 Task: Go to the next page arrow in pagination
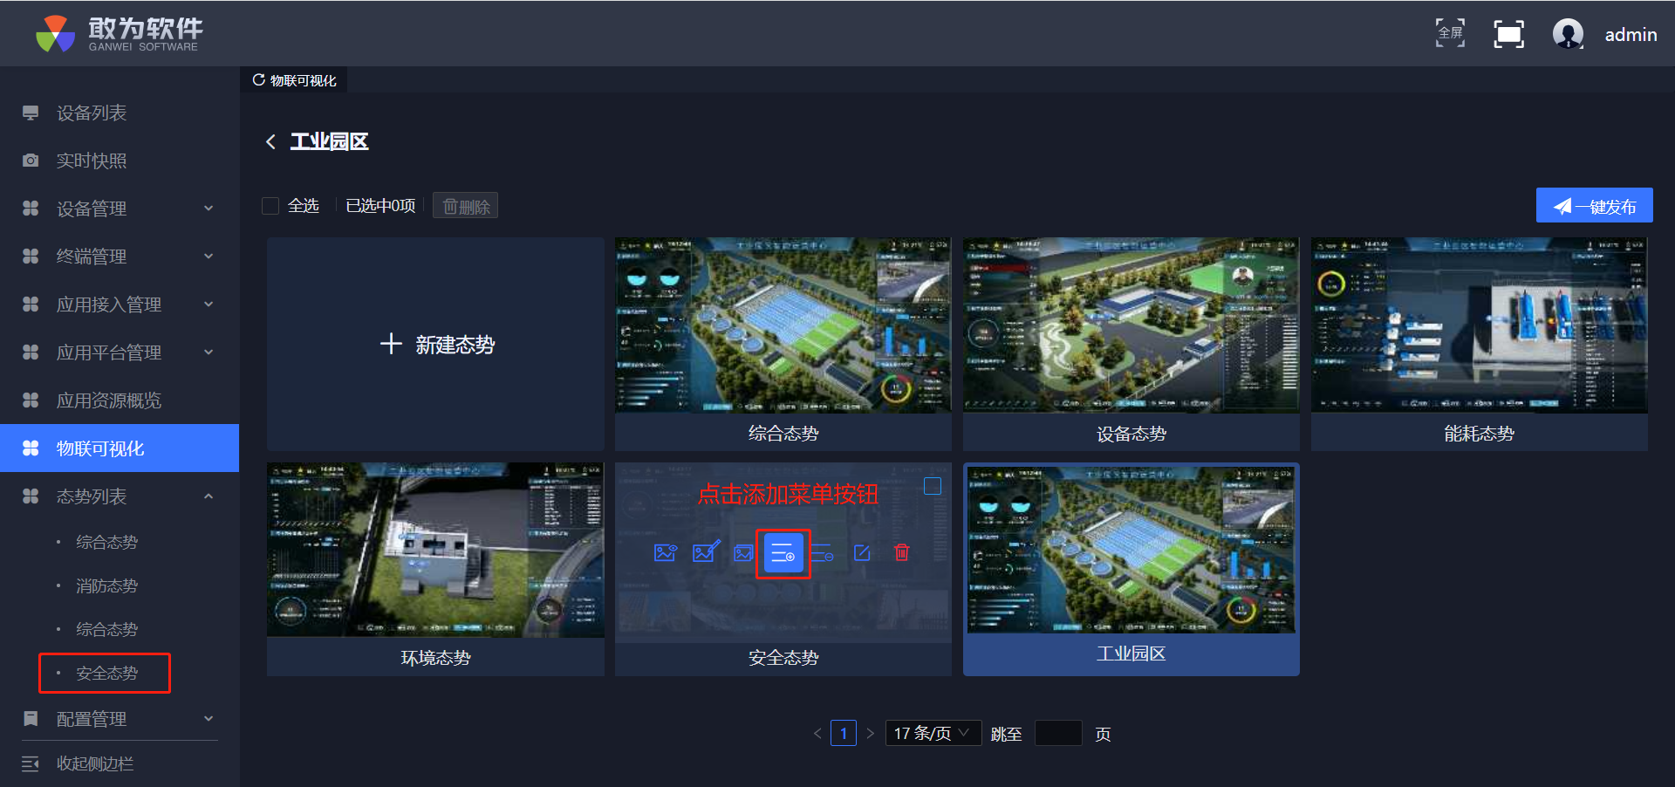870,733
